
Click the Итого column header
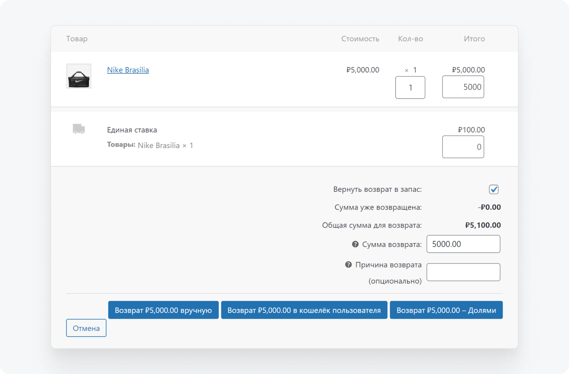474,39
